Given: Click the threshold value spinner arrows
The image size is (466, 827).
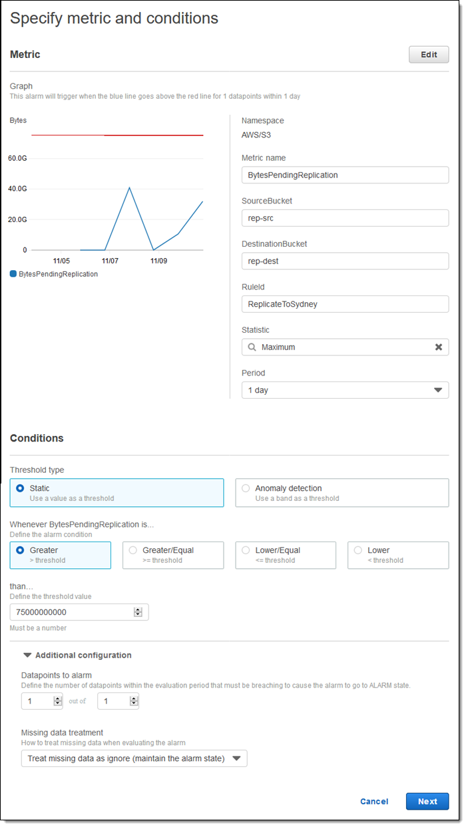Looking at the screenshot, I should click(x=138, y=612).
